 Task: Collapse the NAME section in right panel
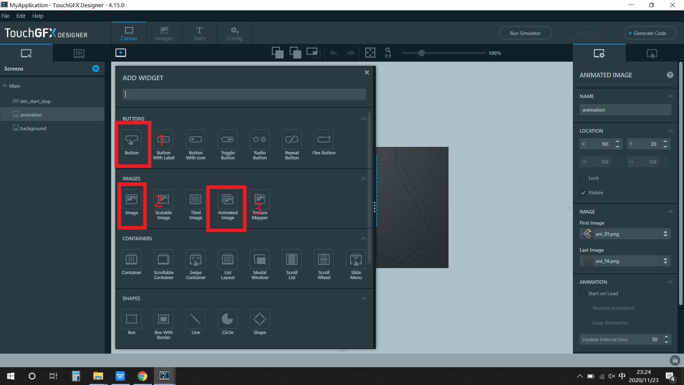click(670, 96)
